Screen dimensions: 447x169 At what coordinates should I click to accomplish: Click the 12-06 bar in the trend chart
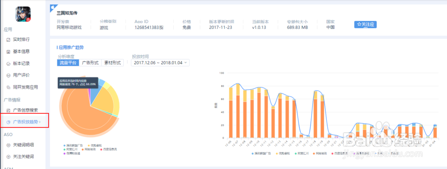coord(231,113)
